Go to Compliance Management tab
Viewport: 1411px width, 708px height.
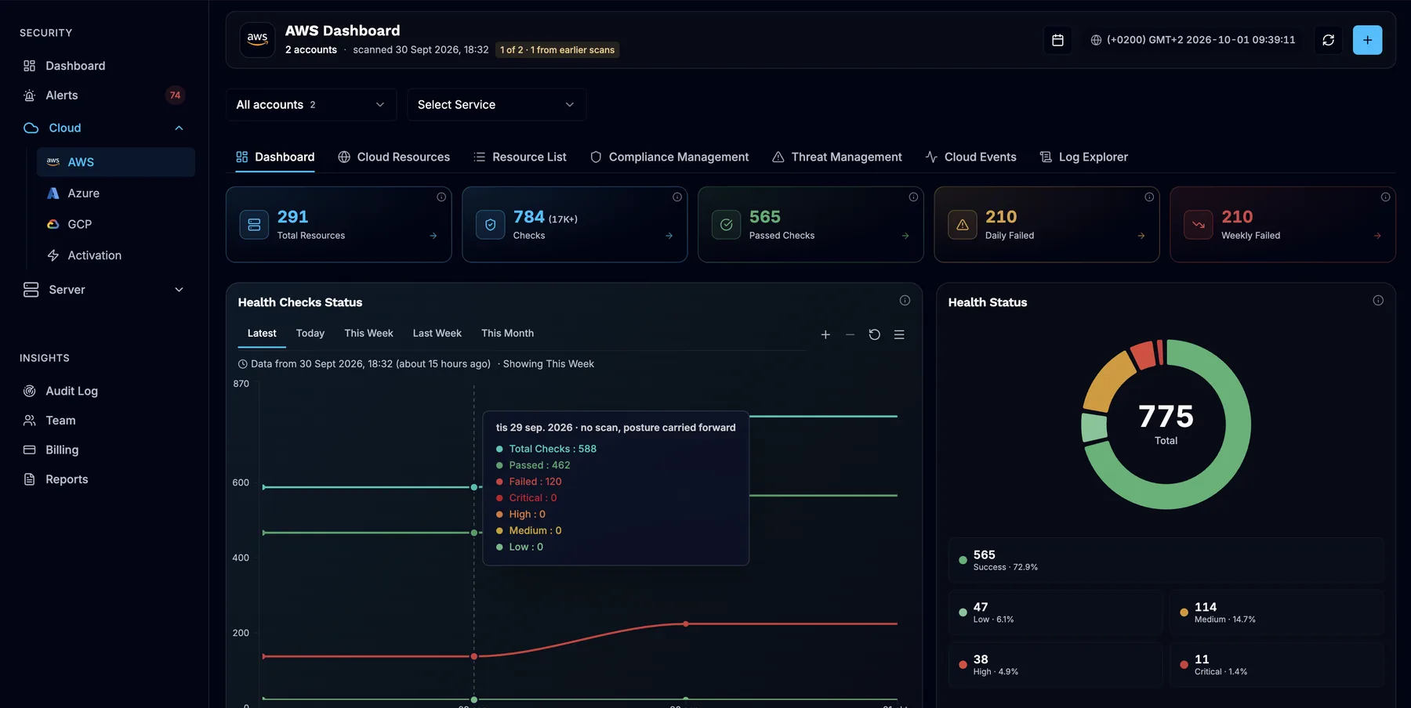669,157
